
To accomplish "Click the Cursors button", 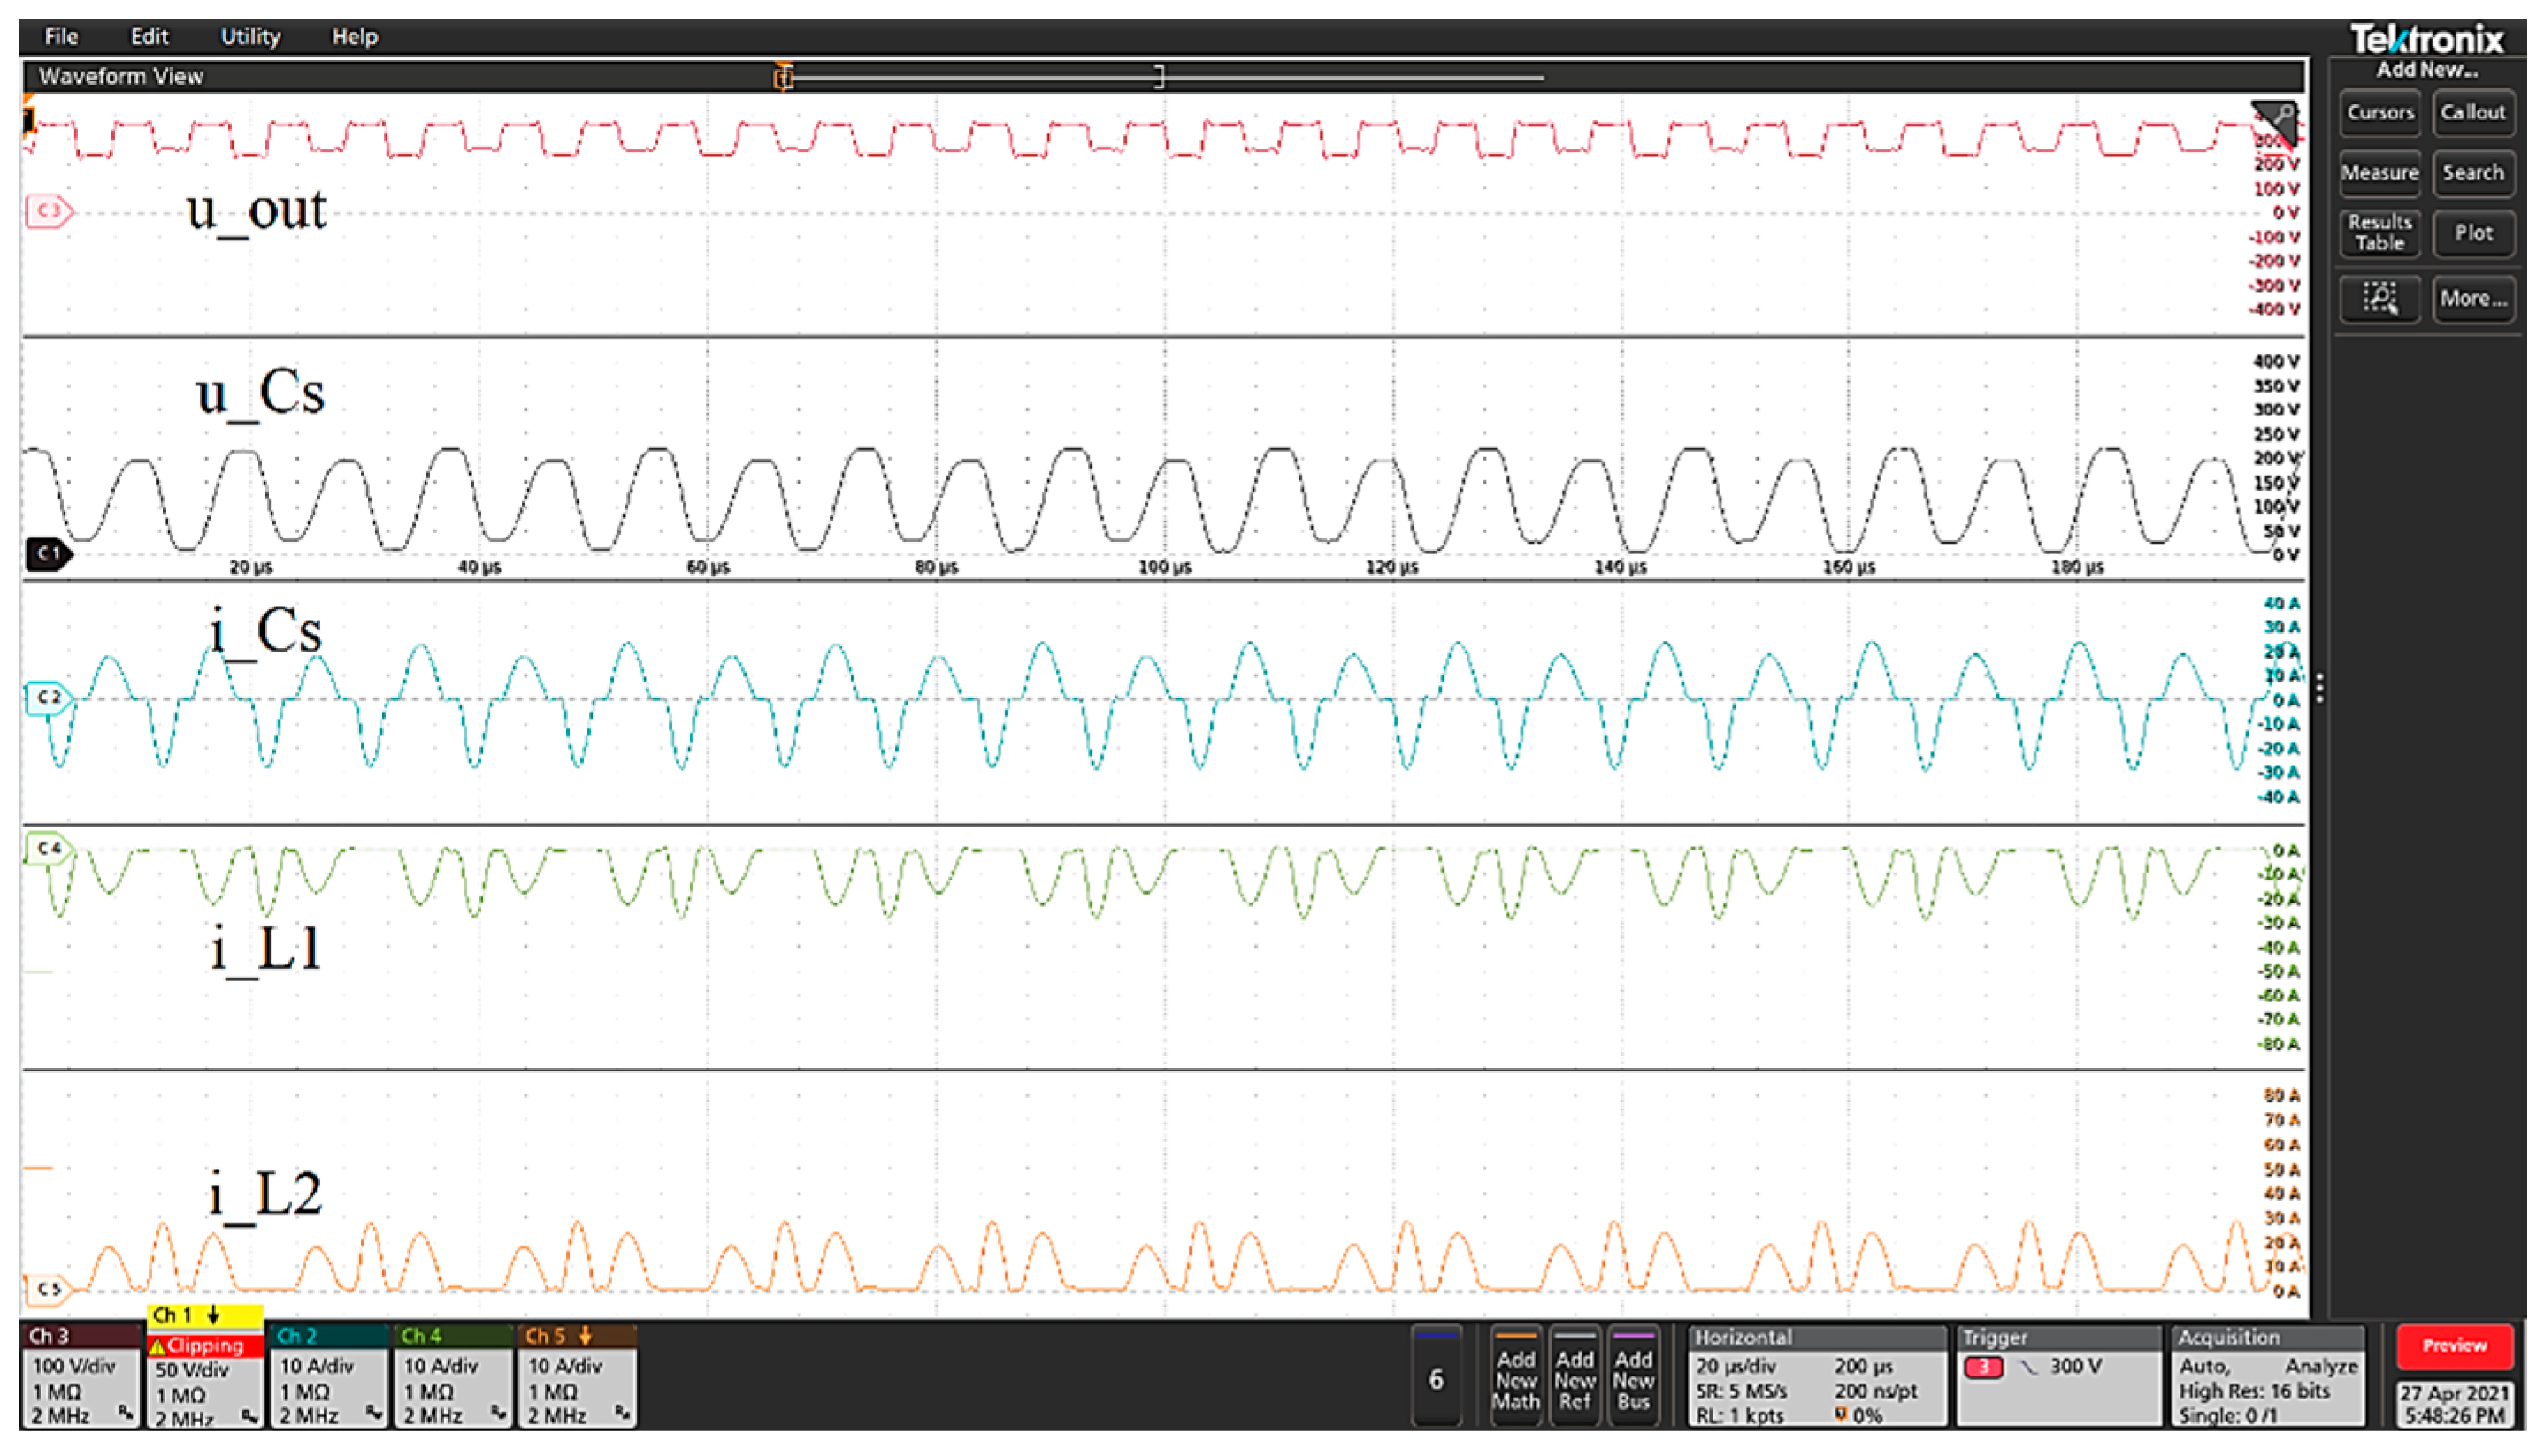I will pyautogui.click(x=2379, y=113).
